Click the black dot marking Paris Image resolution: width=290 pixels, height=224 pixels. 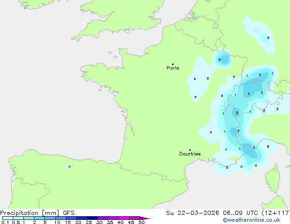(x=173, y=64)
